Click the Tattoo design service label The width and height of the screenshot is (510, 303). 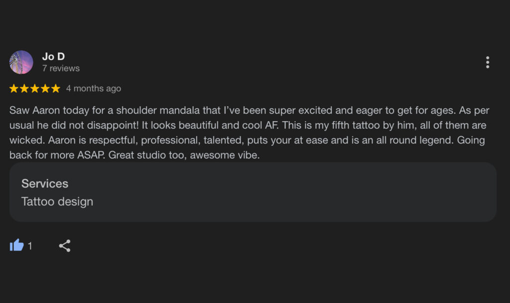57,202
